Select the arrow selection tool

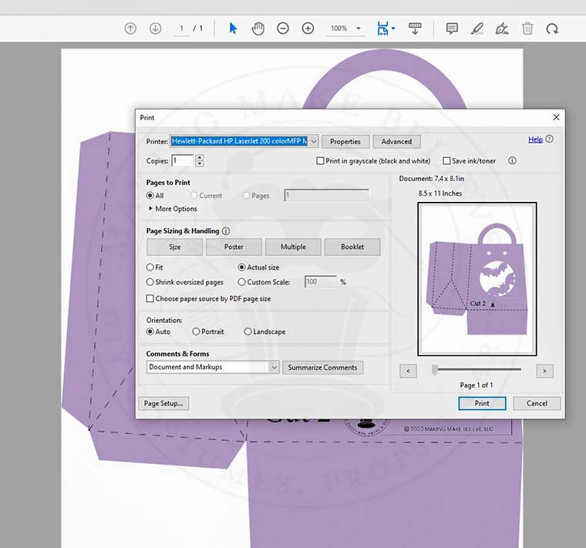coord(233,29)
